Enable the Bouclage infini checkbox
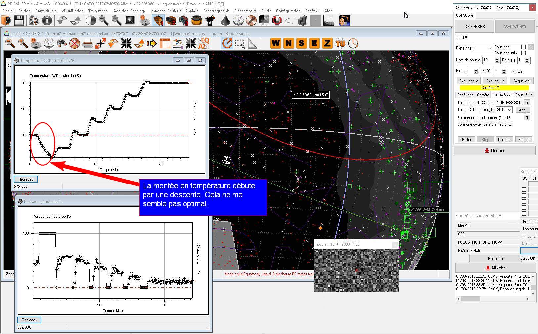The height and width of the screenshot is (334, 538). click(523, 53)
